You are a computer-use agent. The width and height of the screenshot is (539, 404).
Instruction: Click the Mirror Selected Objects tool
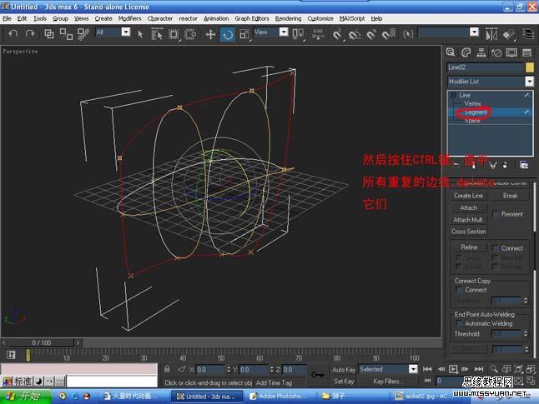point(491,34)
